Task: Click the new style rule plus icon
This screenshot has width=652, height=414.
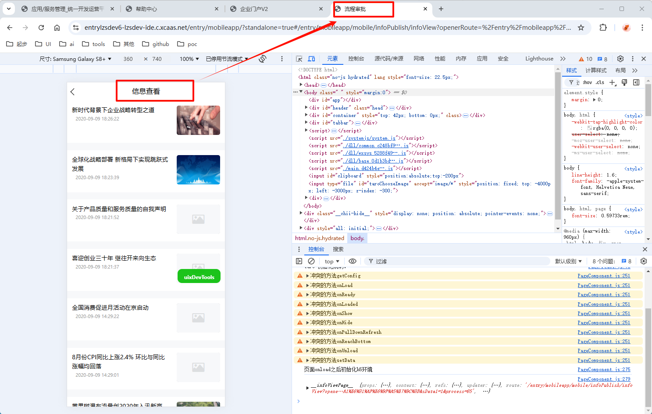Action: 613,82
